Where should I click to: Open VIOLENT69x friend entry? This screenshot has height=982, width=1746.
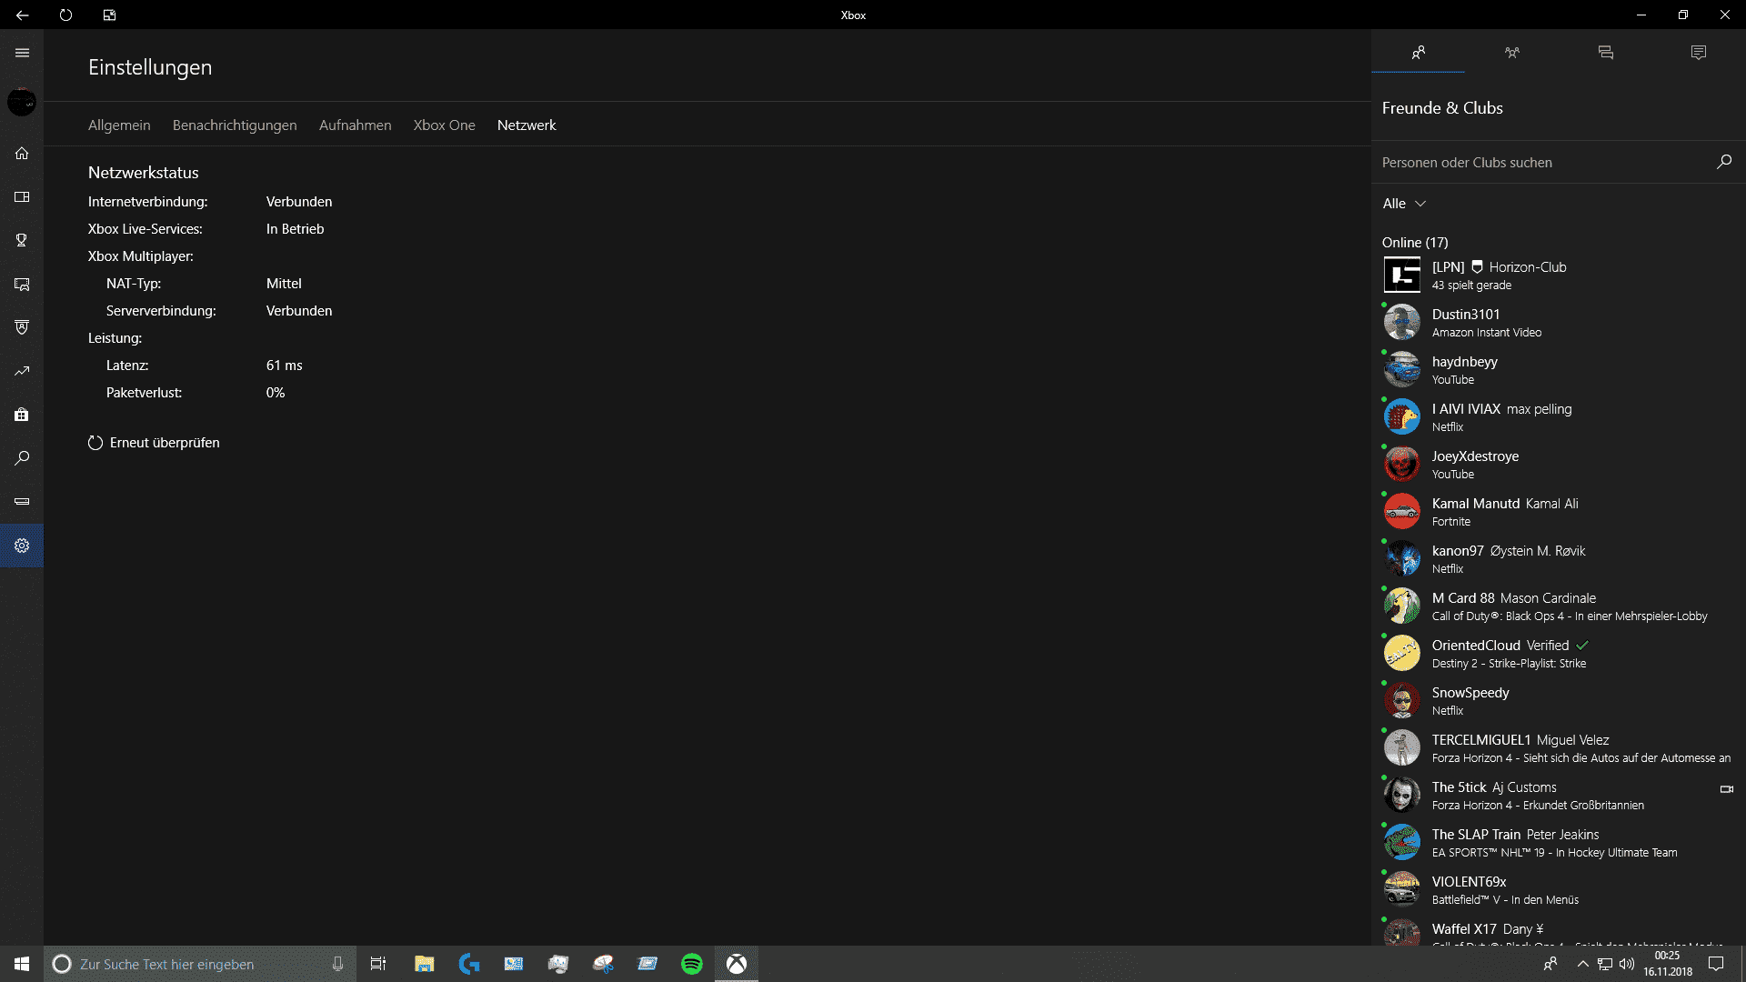point(1559,890)
